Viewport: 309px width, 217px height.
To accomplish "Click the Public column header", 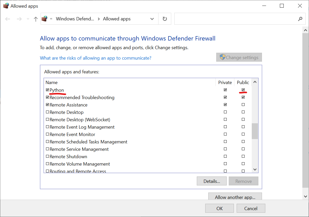I will [x=243, y=83].
